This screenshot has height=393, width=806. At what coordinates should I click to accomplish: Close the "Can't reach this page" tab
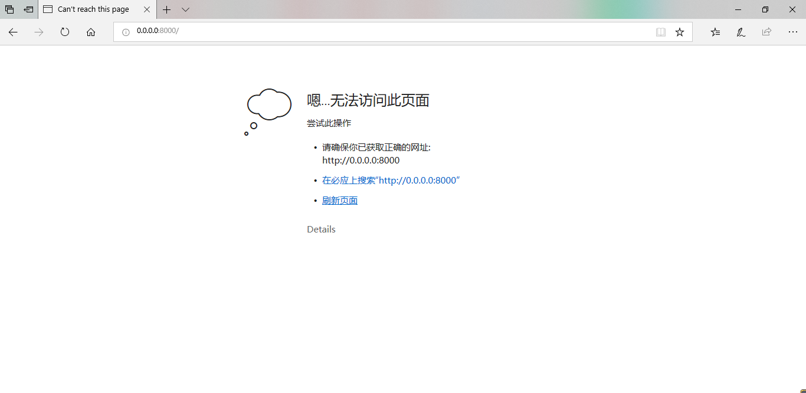tap(147, 9)
